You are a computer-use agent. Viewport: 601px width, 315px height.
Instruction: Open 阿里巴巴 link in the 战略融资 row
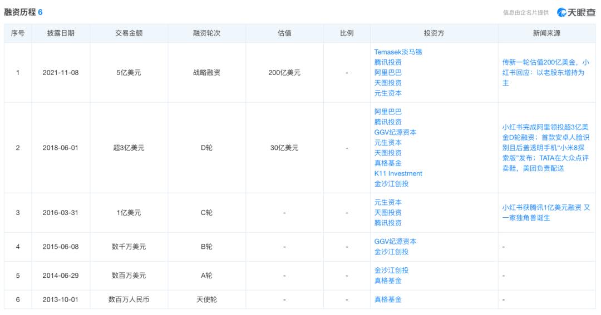pyautogui.click(x=388, y=72)
